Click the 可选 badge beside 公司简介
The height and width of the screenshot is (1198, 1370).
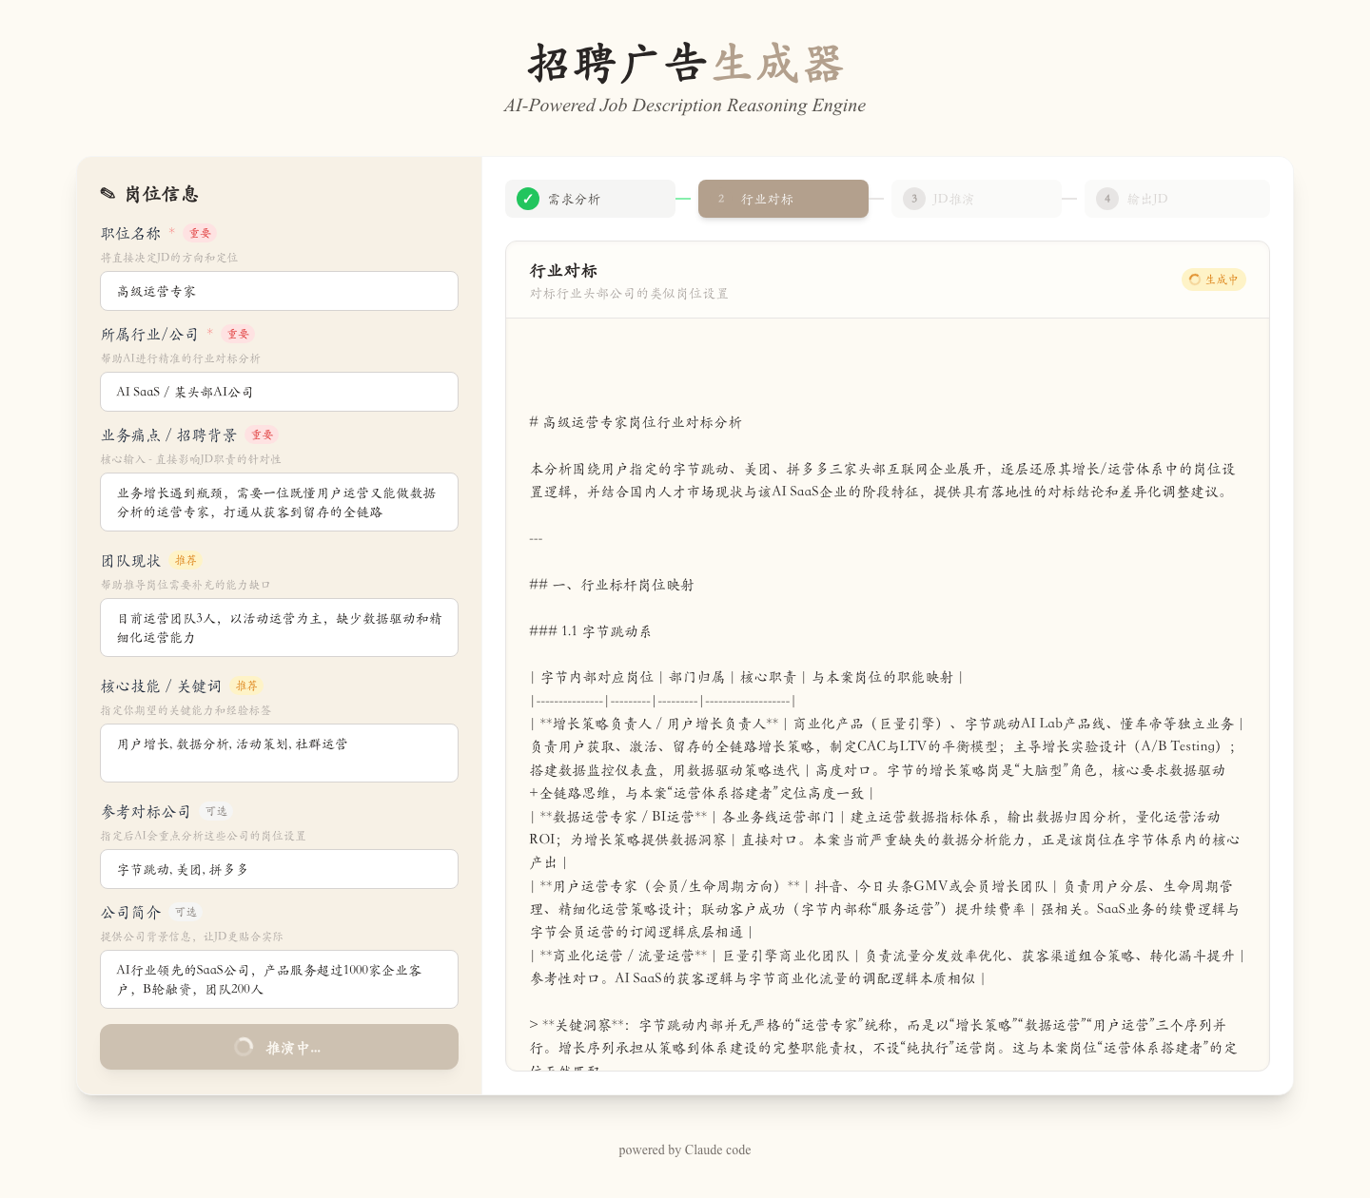(186, 911)
